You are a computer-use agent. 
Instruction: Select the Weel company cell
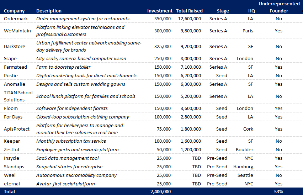[x=10, y=175]
